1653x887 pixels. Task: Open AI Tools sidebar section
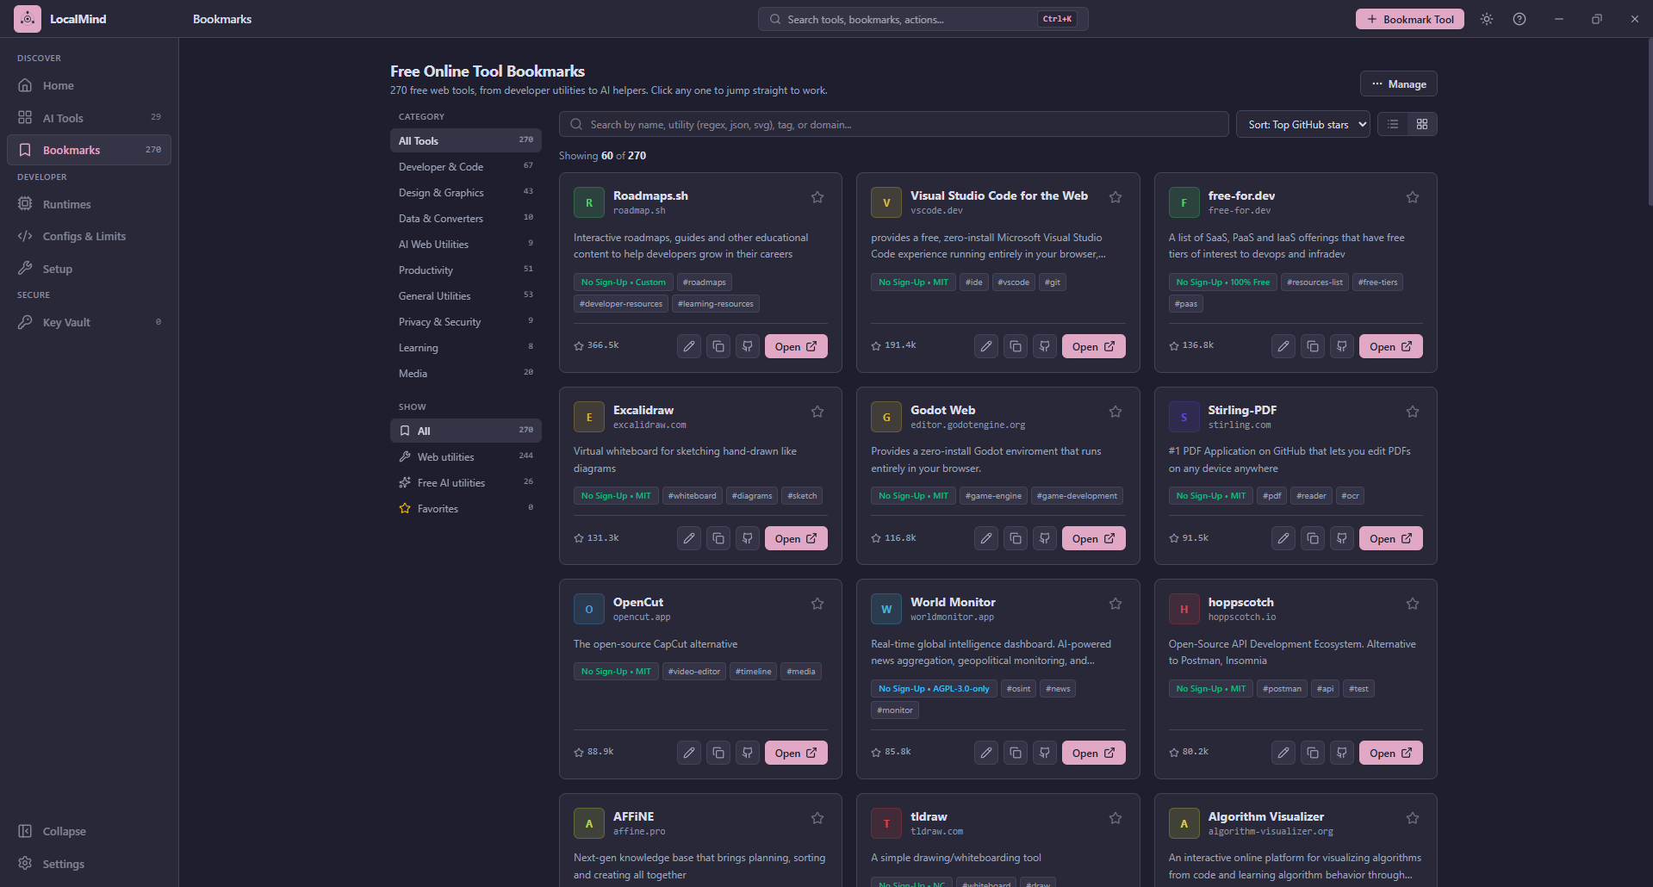point(89,118)
